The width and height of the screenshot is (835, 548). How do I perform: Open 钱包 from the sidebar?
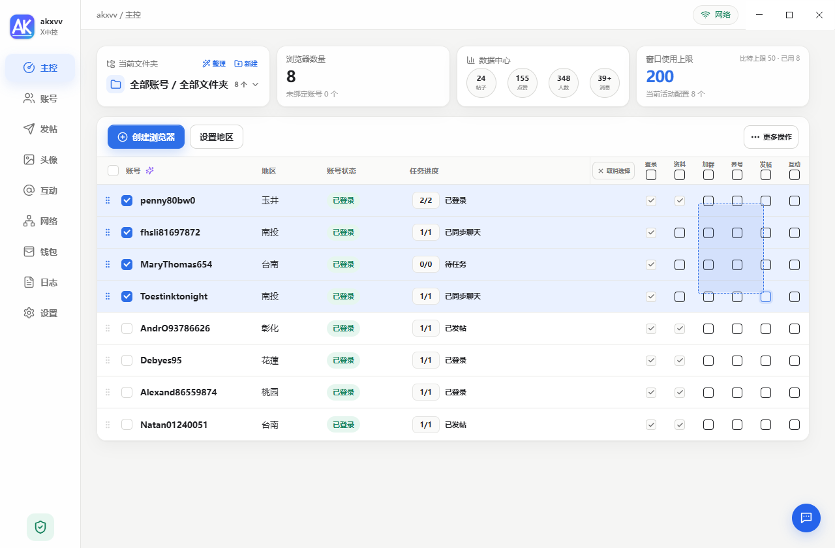40,252
